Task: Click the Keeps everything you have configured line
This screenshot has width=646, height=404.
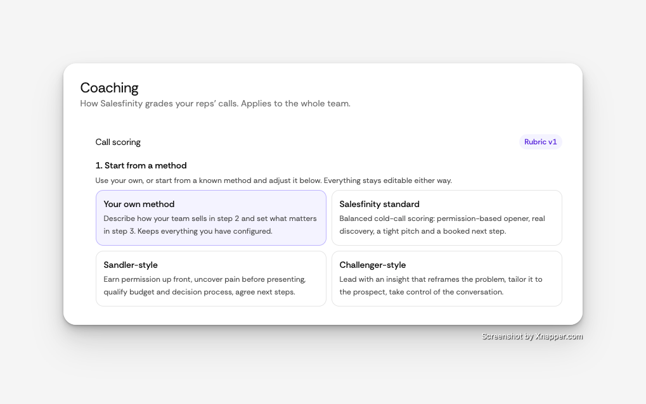Action: [x=205, y=231]
